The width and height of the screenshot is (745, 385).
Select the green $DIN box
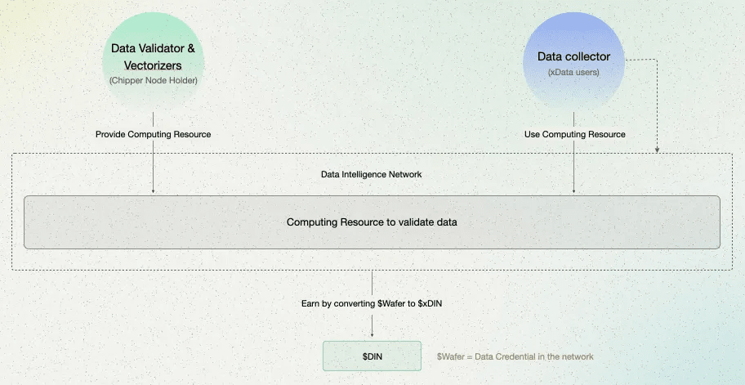(372, 356)
